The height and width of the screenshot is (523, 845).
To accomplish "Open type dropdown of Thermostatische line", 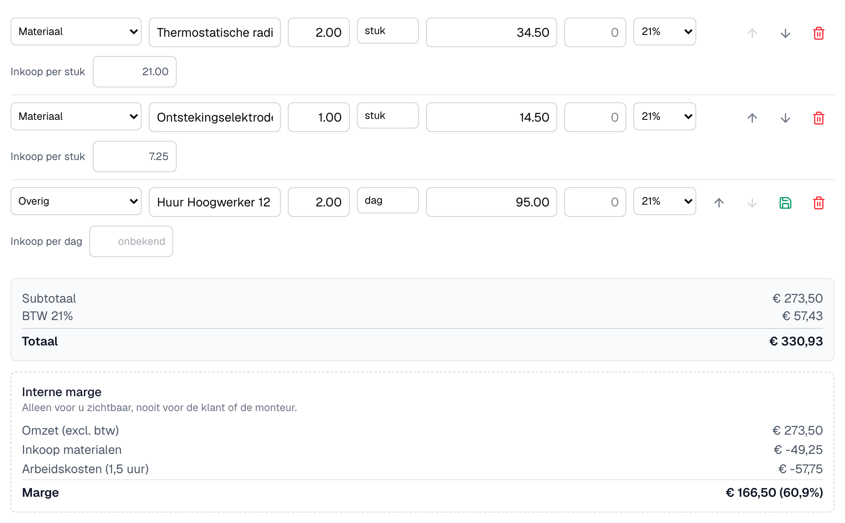I will coord(76,31).
